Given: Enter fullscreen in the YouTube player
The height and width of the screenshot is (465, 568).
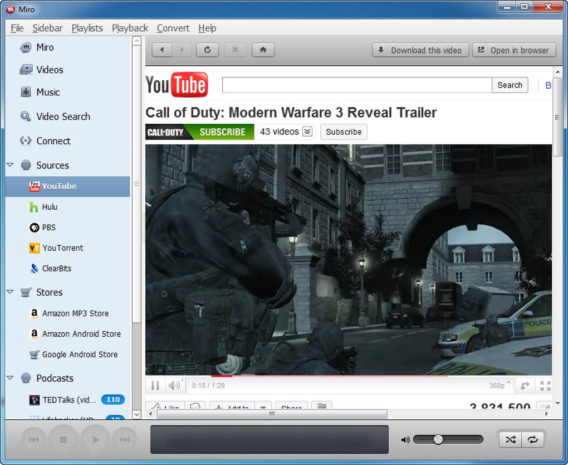Looking at the screenshot, I should (545, 386).
